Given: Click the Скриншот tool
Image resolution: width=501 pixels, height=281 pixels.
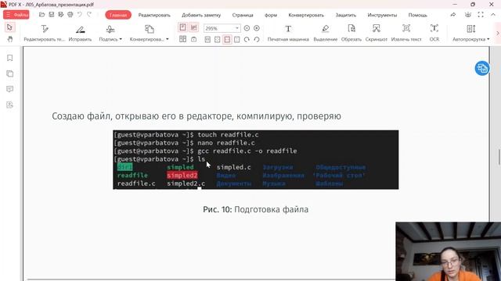Looking at the screenshot, I should point(376,33).
